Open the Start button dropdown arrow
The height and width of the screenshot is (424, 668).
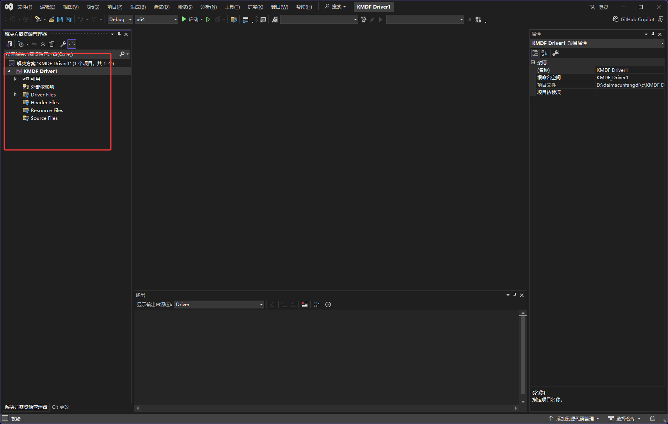click(x=202, y=20)
